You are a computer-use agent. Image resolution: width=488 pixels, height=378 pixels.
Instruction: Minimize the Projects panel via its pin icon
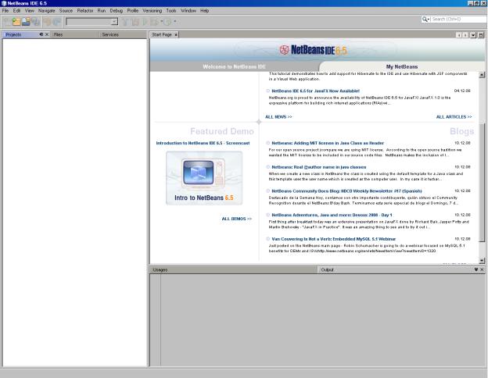41,34
